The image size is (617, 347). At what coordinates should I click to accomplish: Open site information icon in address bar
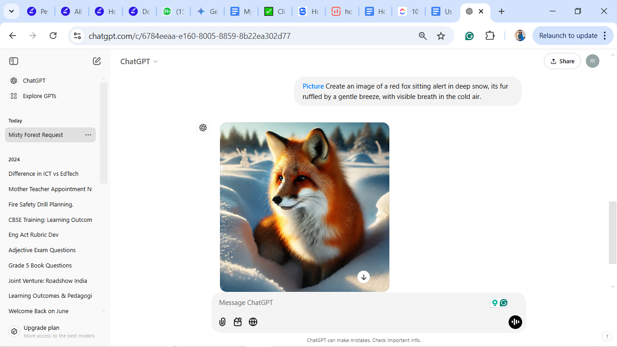(x=77, y=36)
